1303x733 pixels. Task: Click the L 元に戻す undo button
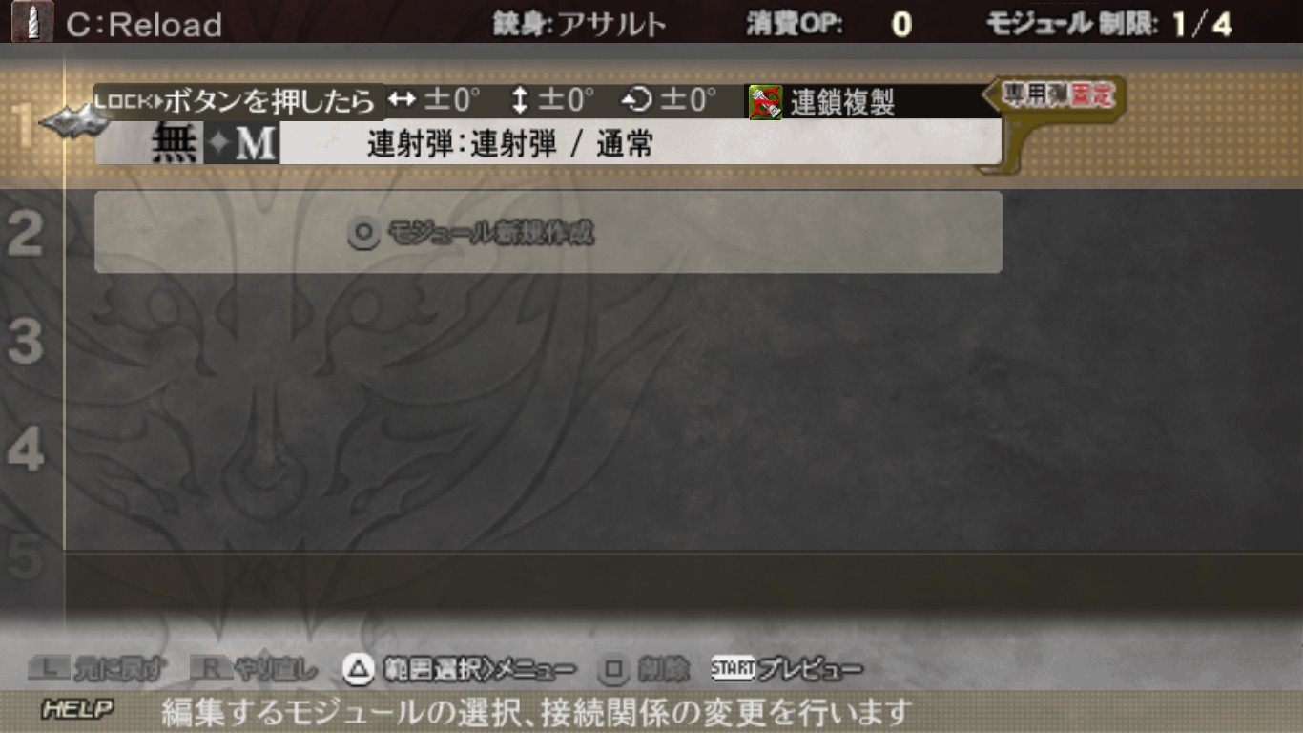point(96,670)
